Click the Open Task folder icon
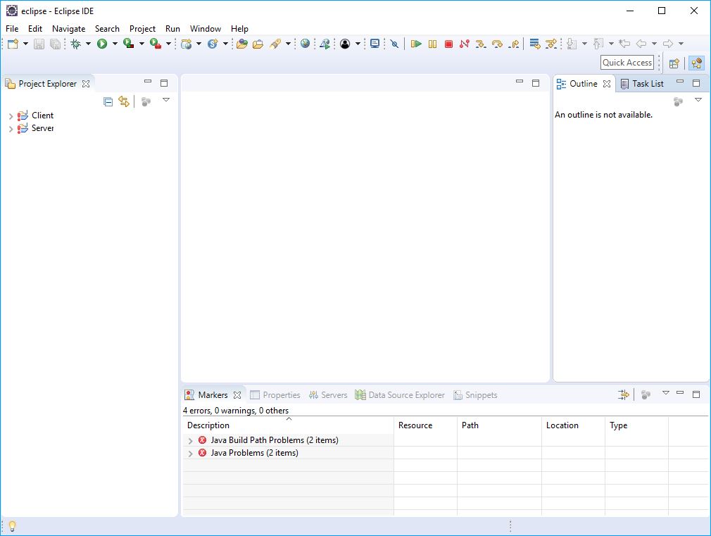 (x=258, y=44)
